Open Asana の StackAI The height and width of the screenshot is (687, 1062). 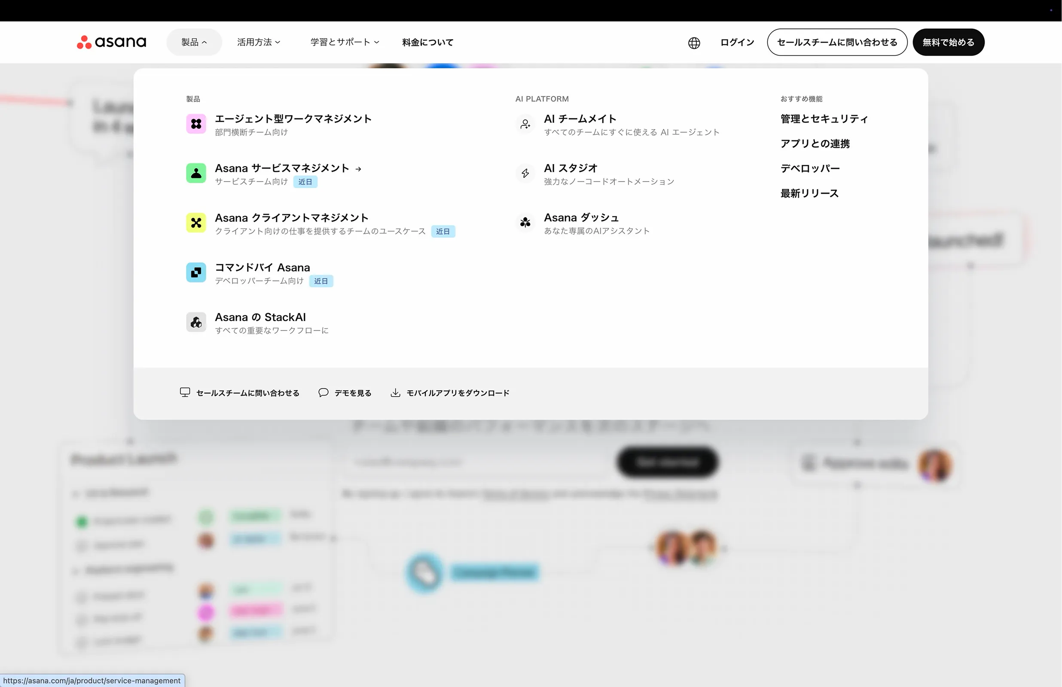[x=261, y=317]
